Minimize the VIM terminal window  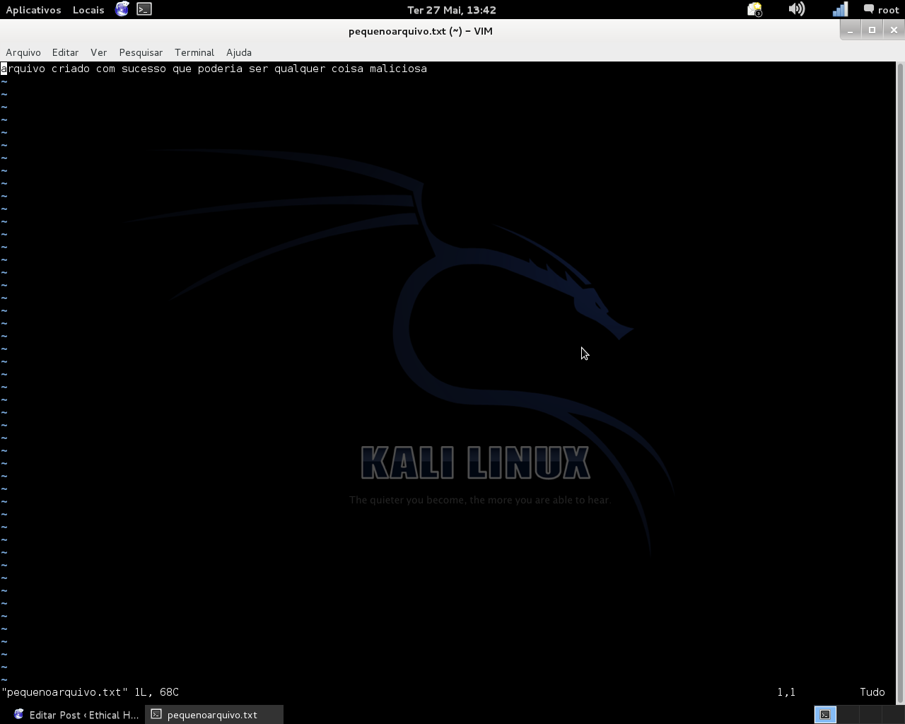pos(851,30)
